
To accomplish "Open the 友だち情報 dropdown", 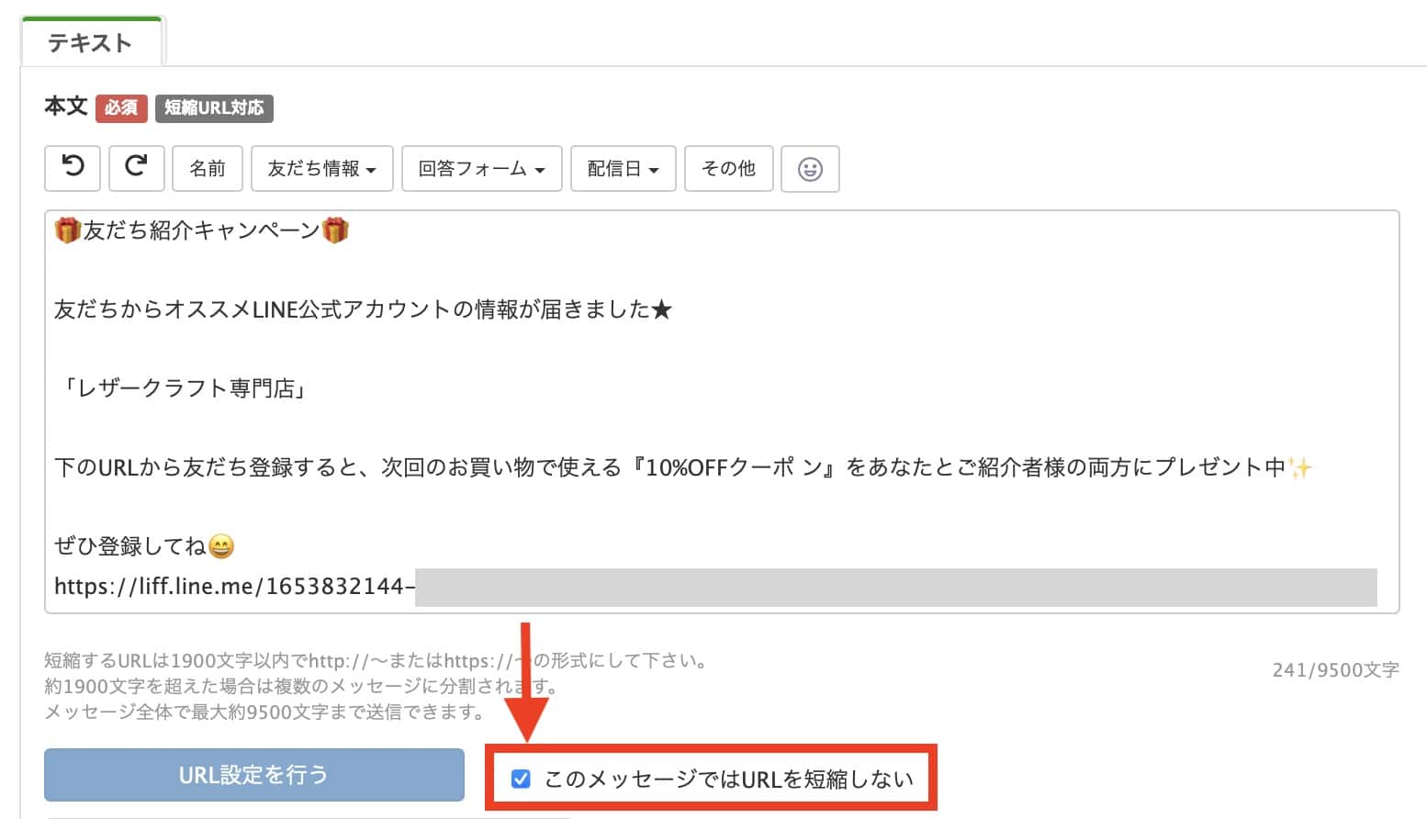I will click(x=321, y=168).
